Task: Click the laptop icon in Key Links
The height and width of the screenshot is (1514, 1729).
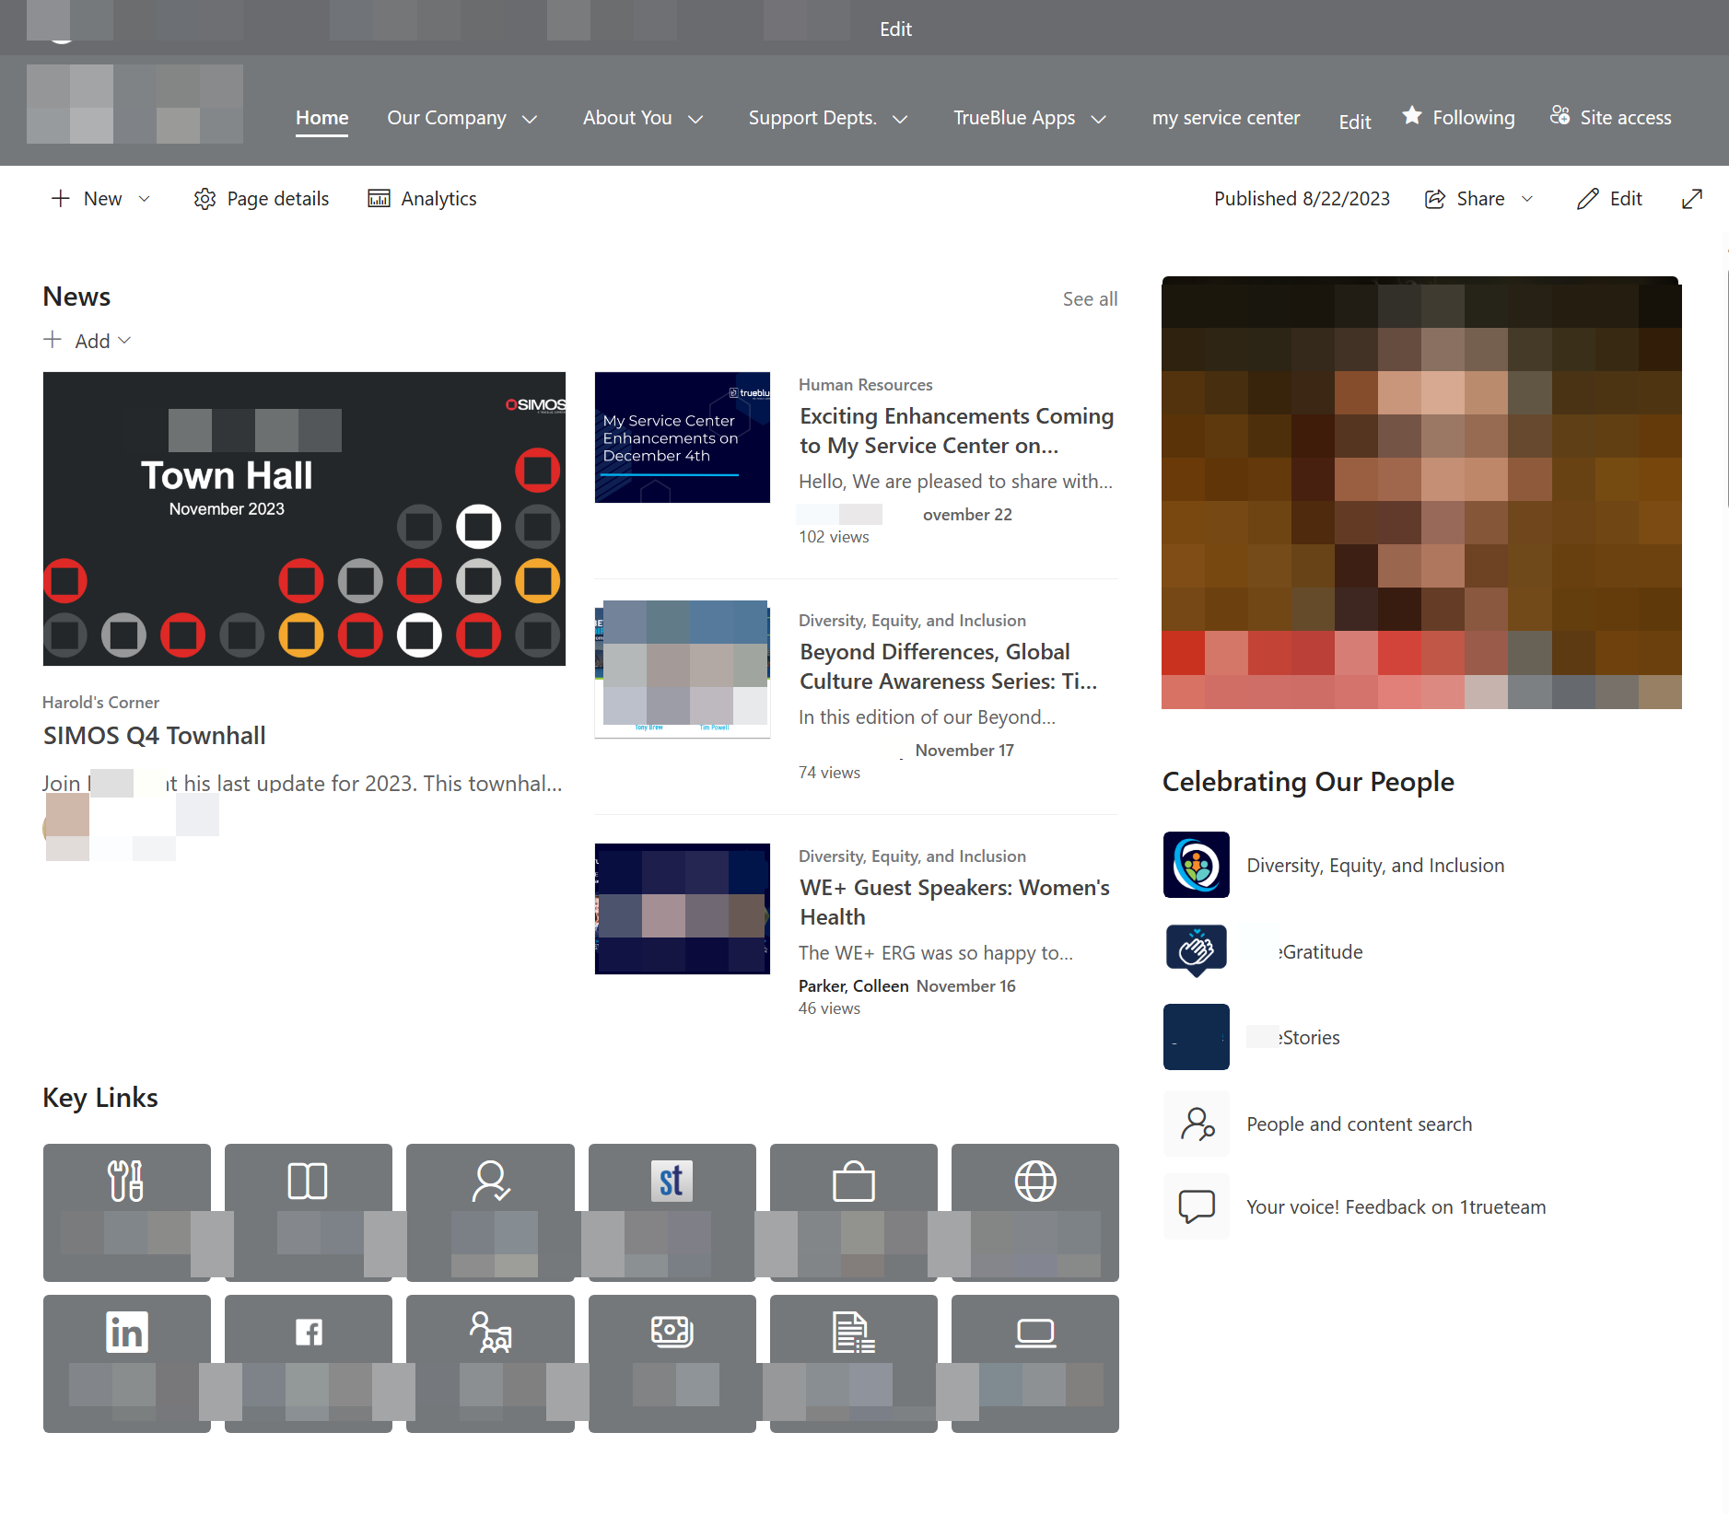Action: pos(1035,1332)
